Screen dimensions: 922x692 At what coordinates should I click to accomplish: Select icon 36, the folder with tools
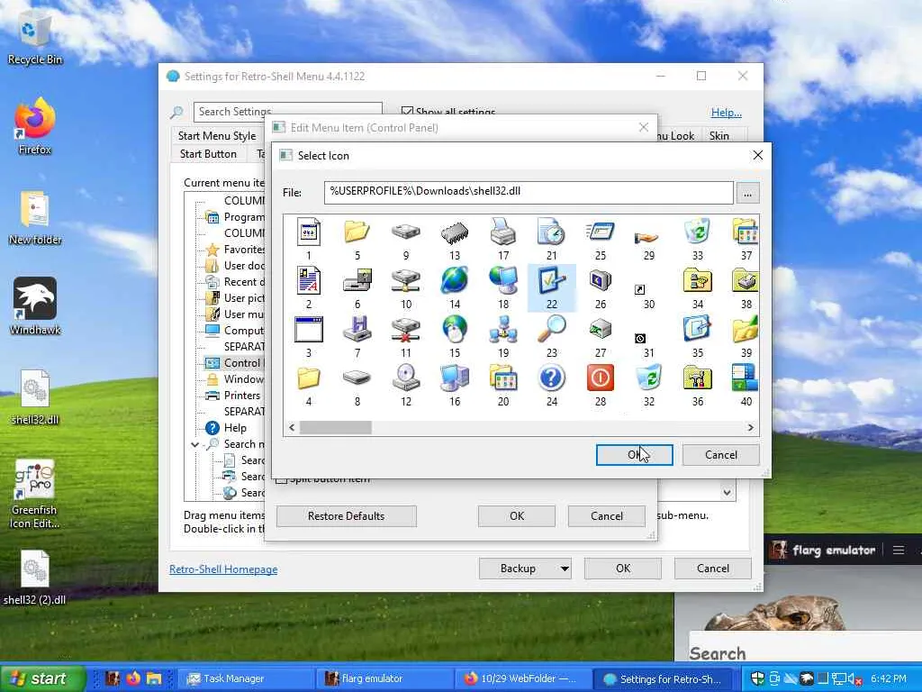(x=698, y=378)
